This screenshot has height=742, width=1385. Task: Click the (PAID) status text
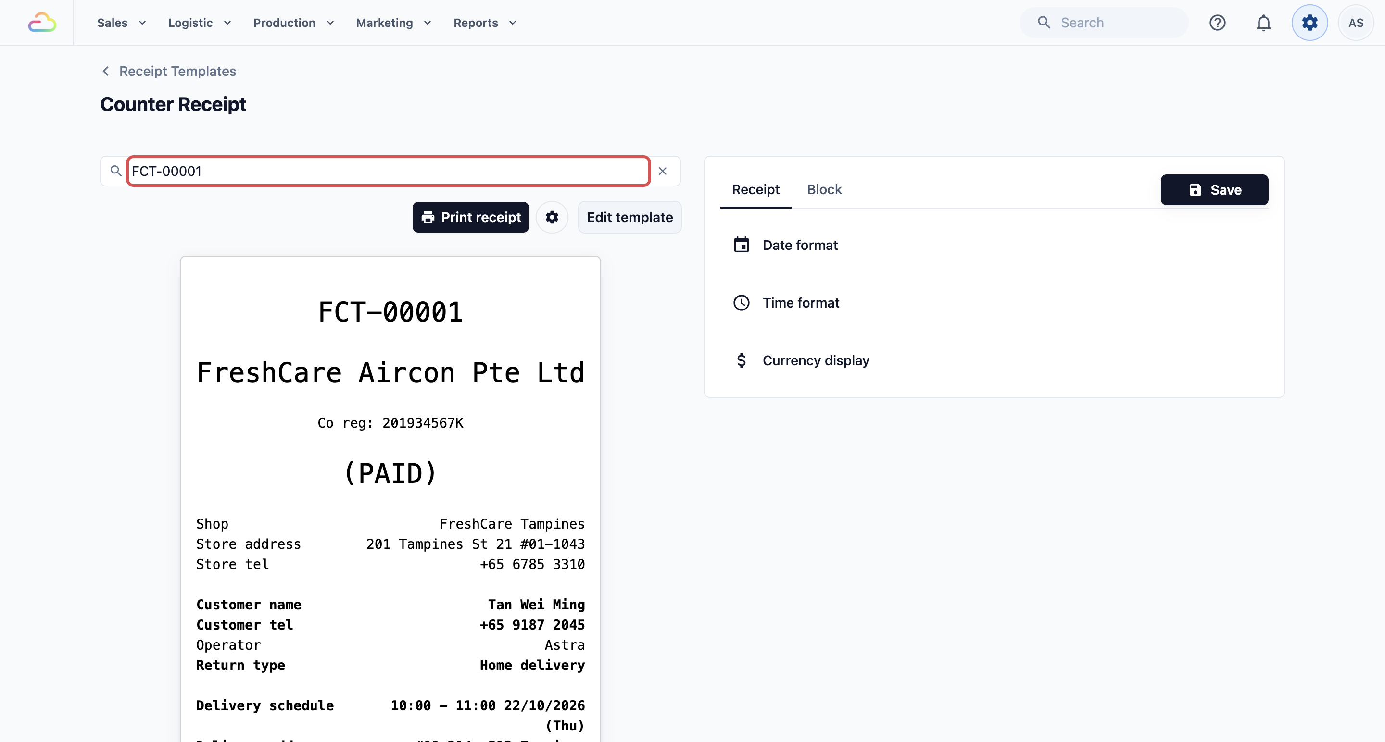(x=390, y=473)
